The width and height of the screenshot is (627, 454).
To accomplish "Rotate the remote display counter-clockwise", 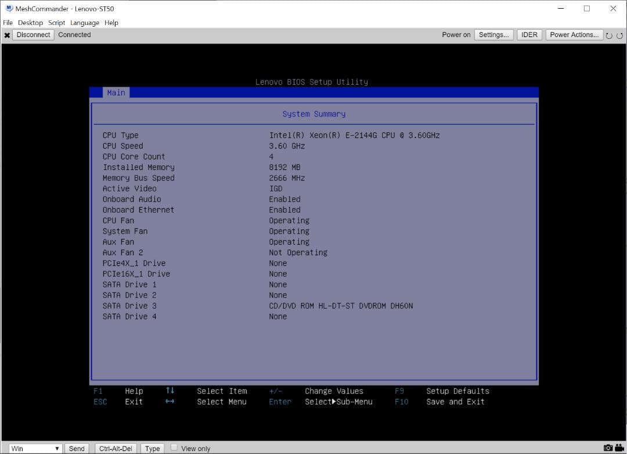I will click(x=609, y=35).
